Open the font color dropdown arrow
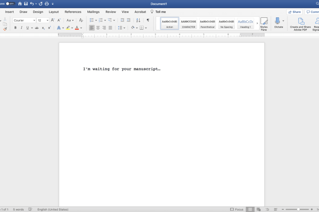 [x=81, y=28]
